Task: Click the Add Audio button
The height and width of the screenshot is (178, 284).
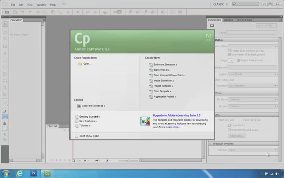Action: click(237, 136)
